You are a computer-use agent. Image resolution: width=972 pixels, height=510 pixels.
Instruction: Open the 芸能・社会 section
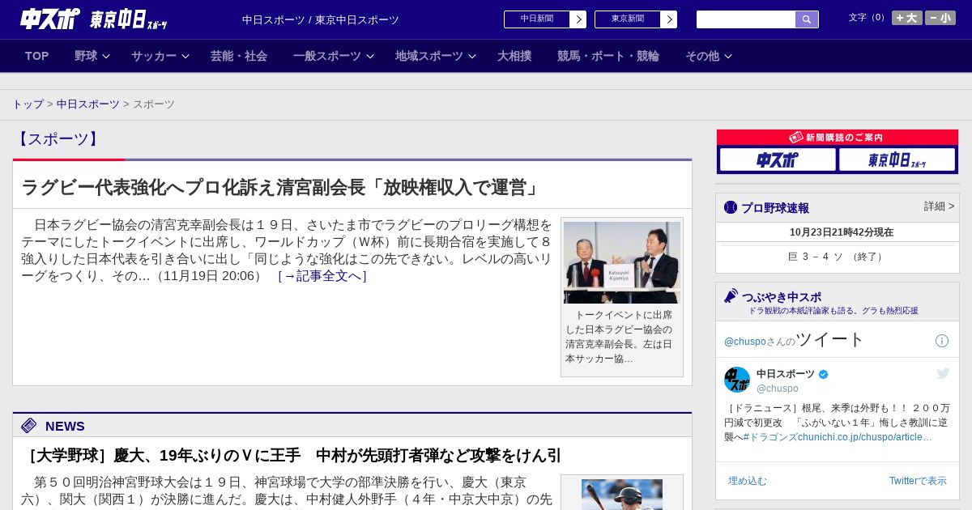click(x=239, y=56)
